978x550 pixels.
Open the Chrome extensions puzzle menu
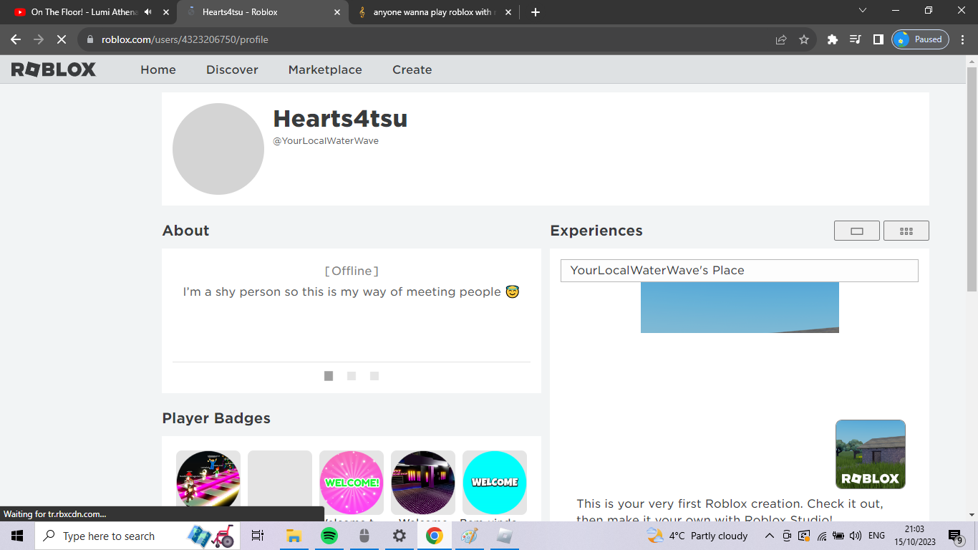[832, 39]
